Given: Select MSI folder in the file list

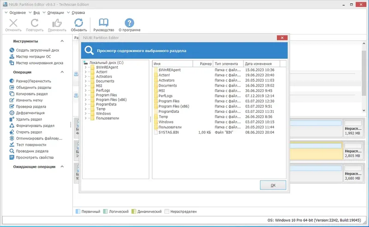Looking at the screenshot, I should (161, 90).
